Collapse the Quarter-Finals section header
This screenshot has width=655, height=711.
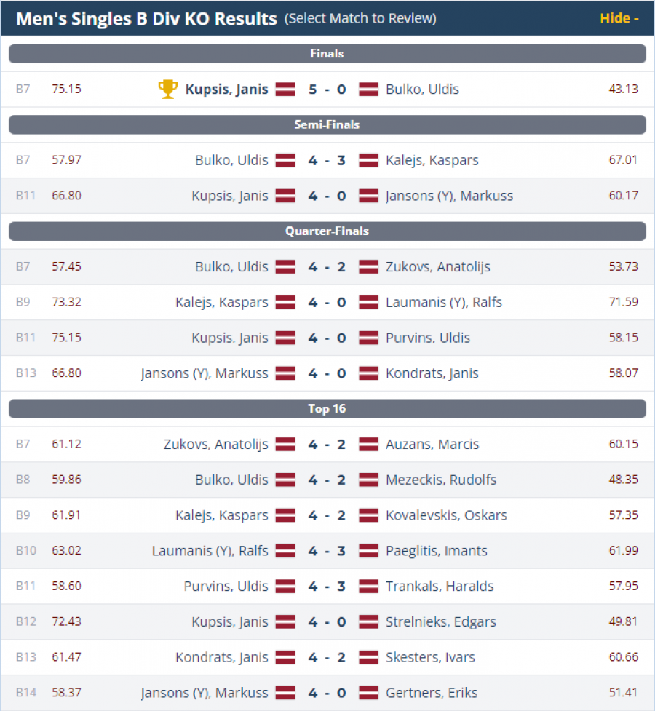click(327, 231)
